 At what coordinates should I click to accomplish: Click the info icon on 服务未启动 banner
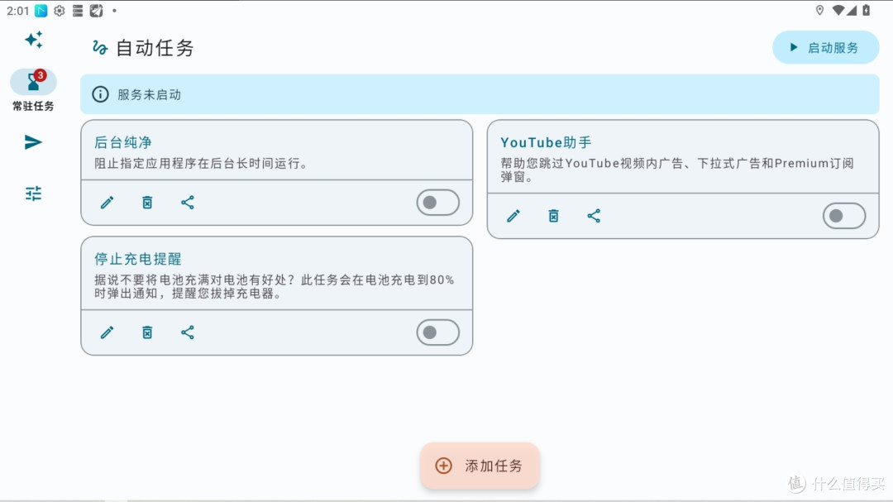click(x=100, y=94)
